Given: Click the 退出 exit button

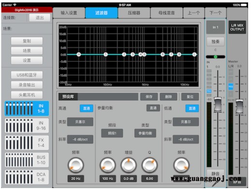Looking at the screenshot, I should point(40,17).
